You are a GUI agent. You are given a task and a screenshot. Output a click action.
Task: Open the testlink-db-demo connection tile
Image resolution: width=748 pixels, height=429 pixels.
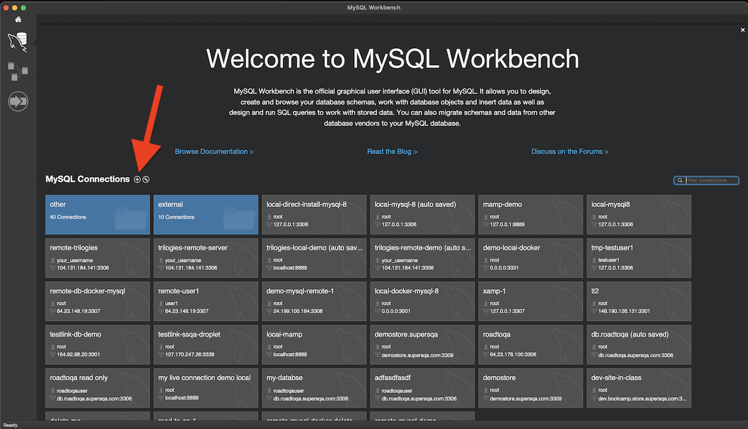click(98, 344)
